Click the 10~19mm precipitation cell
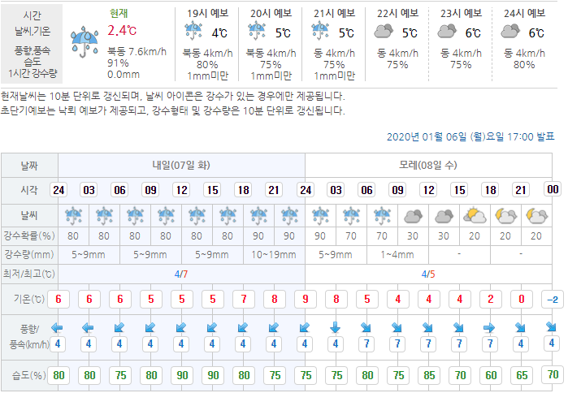568x393 pixels. 274,254
